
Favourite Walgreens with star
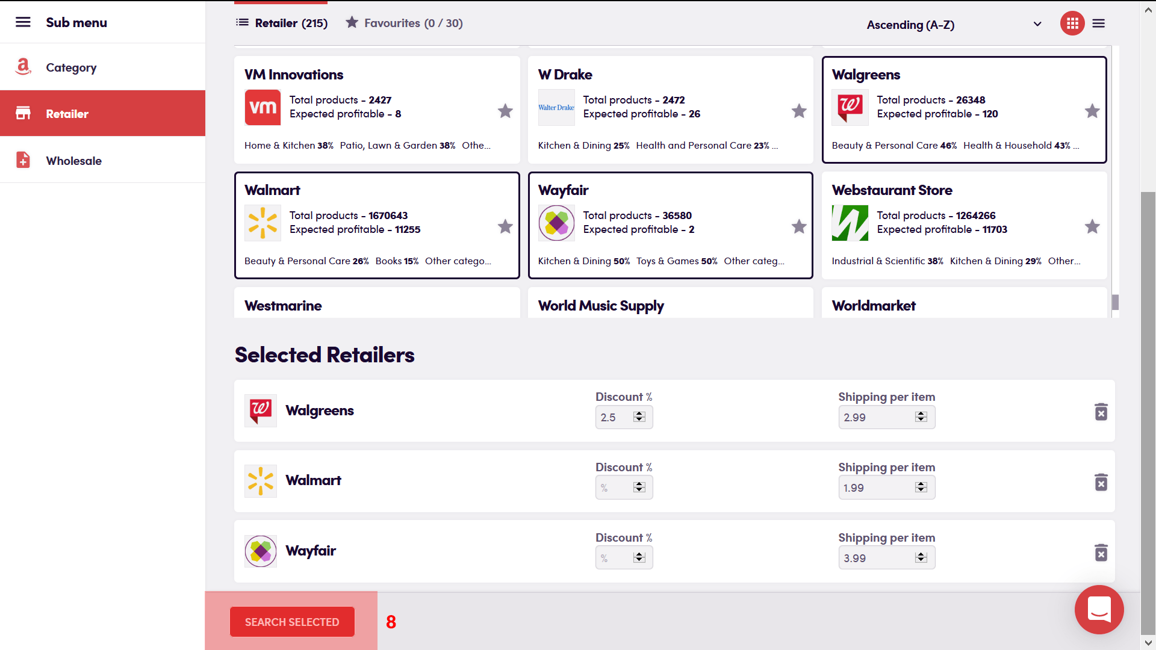tap(1092, 111)
